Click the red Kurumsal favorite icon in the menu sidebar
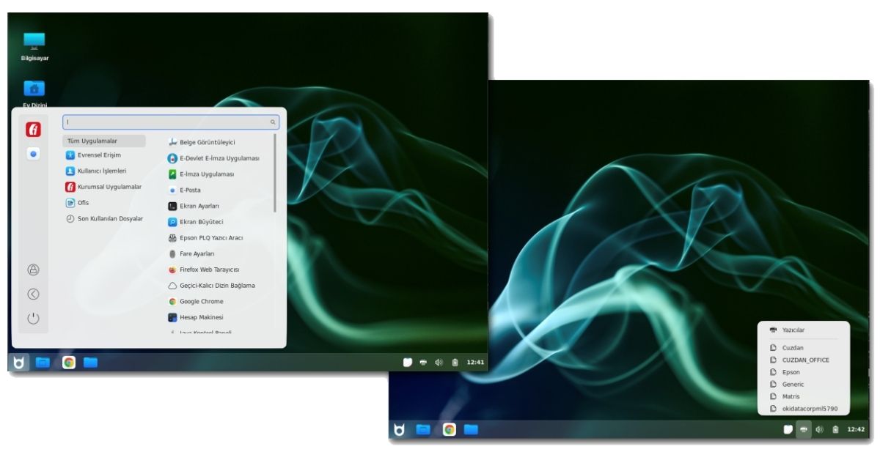The height and width of the screenshot is (460, 880). [33, 130]
